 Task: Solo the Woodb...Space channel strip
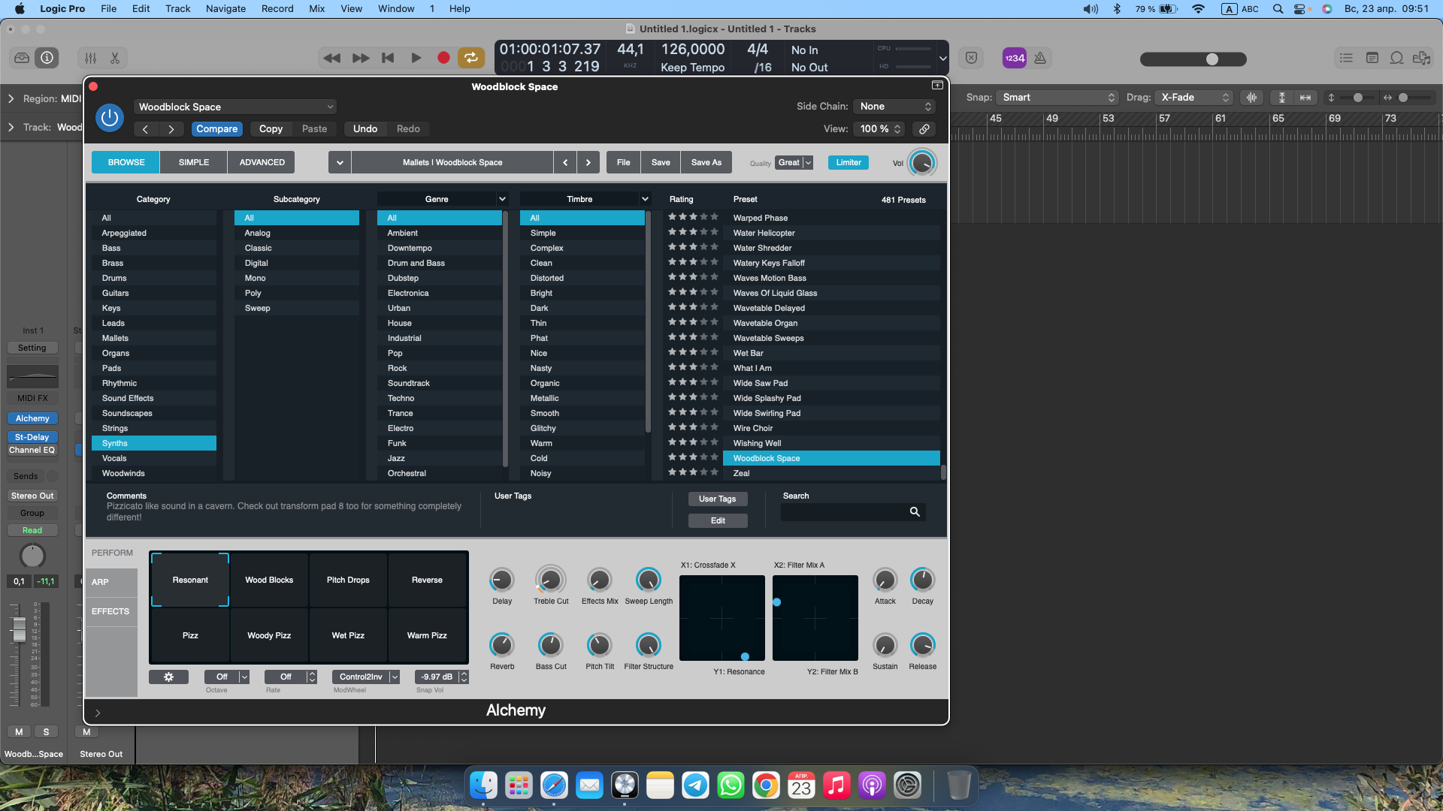(x=46, y=732)
